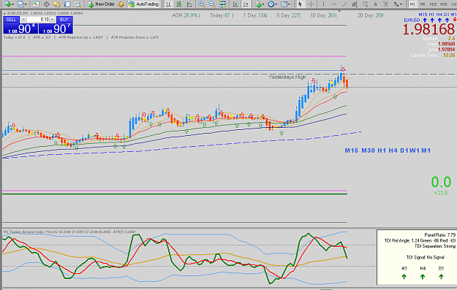Screen dimensions: 457x290
Task: Toggle the Data Window crosshair icon
Action: 46,4
